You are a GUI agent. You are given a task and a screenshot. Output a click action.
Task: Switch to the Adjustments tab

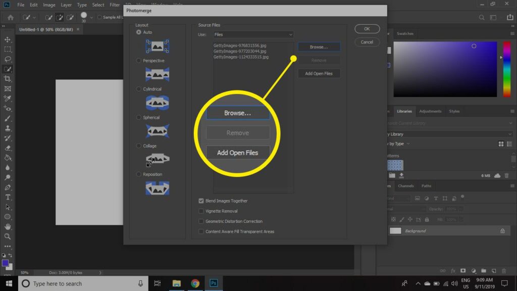430,111
